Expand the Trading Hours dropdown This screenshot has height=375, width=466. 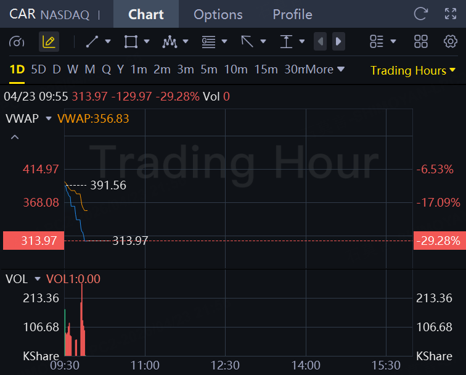coord(413,70)
